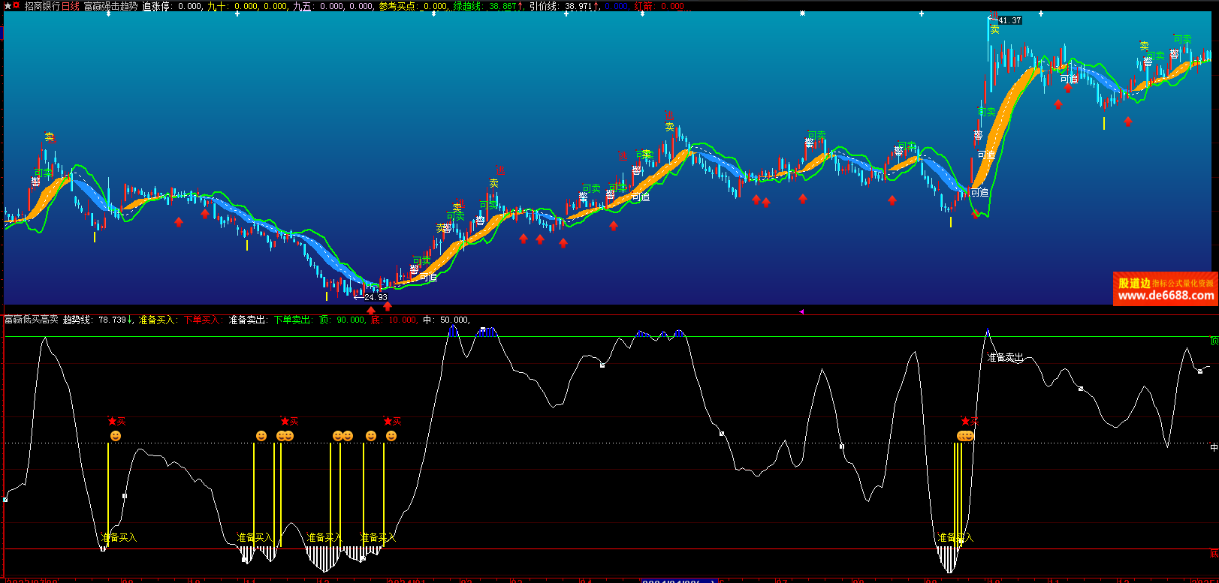Viewport: 1219px width, 583px height.
Task: Click the white star icon beside the stock name
Action: coord(6,6)
